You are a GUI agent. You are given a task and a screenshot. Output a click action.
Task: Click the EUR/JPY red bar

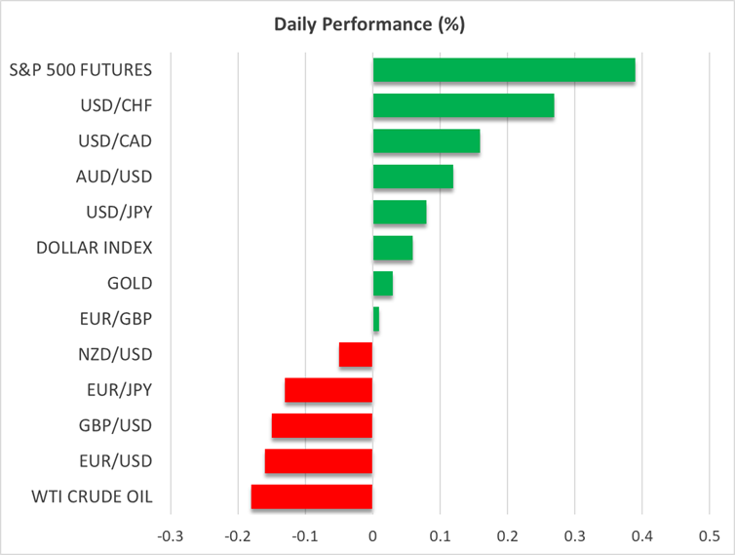pos(329,390)
